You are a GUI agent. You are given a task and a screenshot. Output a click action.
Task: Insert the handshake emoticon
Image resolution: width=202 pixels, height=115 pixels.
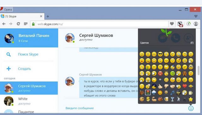[x=172, y=86]
